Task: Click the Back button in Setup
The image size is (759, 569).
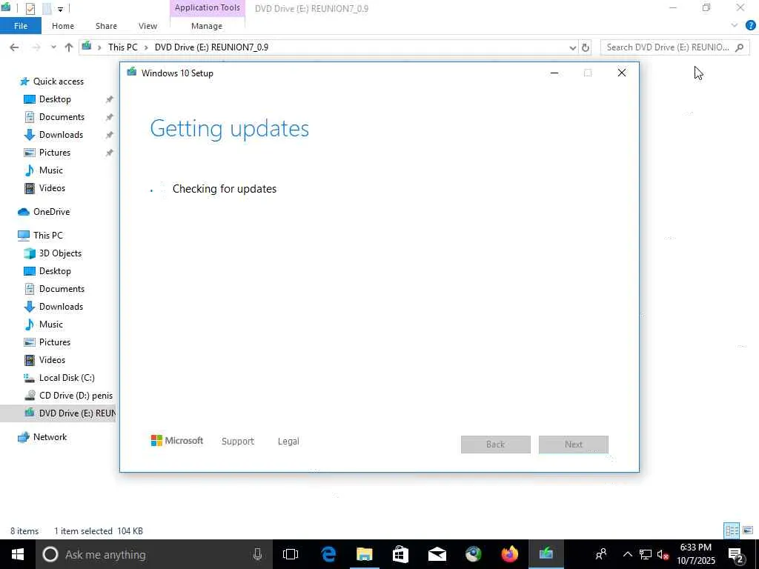Action: coord(496,445)
